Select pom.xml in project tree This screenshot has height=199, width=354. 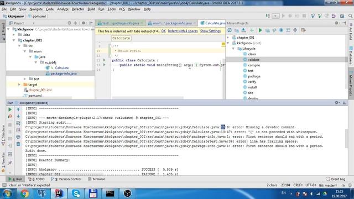pos(35,96)
